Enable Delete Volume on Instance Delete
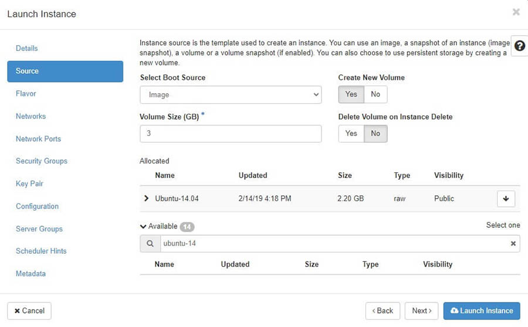 [x=351, y=134]
